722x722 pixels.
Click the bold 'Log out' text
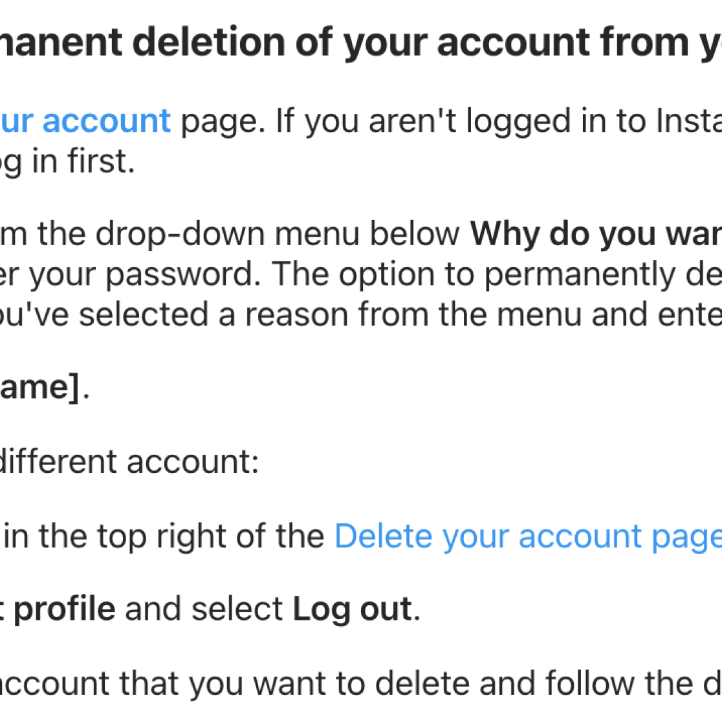(352, 610)
